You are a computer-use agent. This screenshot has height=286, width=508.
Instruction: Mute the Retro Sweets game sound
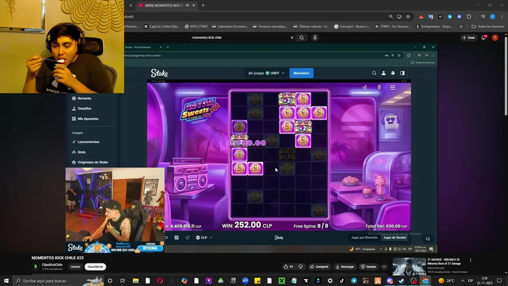[x=365, y=88]
